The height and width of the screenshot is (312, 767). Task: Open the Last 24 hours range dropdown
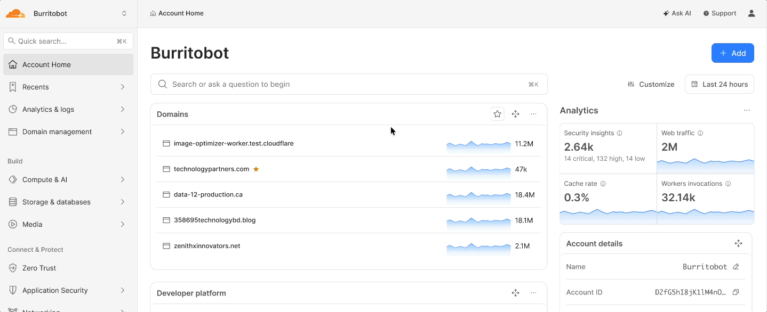tap(720, 84)
